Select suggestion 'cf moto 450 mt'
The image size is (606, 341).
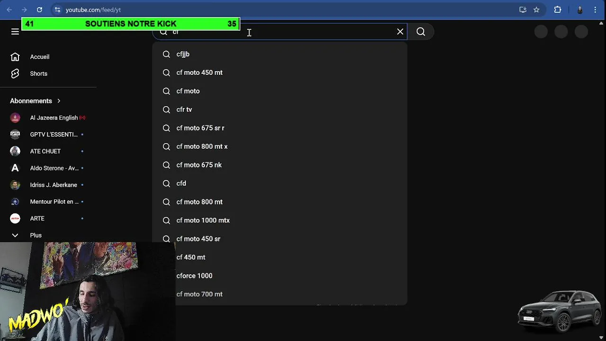(x=279, y=72)
